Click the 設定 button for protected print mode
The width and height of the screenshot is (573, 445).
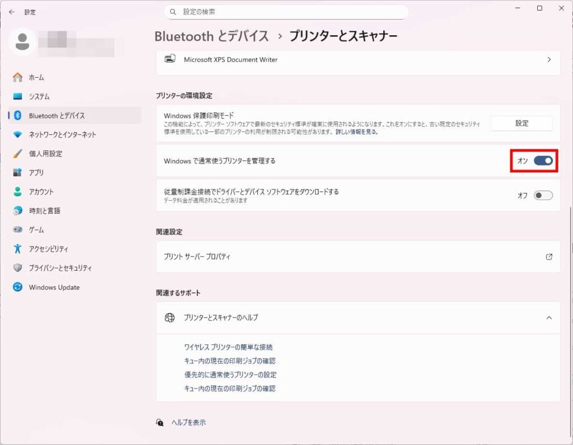(x=522, y=123)
